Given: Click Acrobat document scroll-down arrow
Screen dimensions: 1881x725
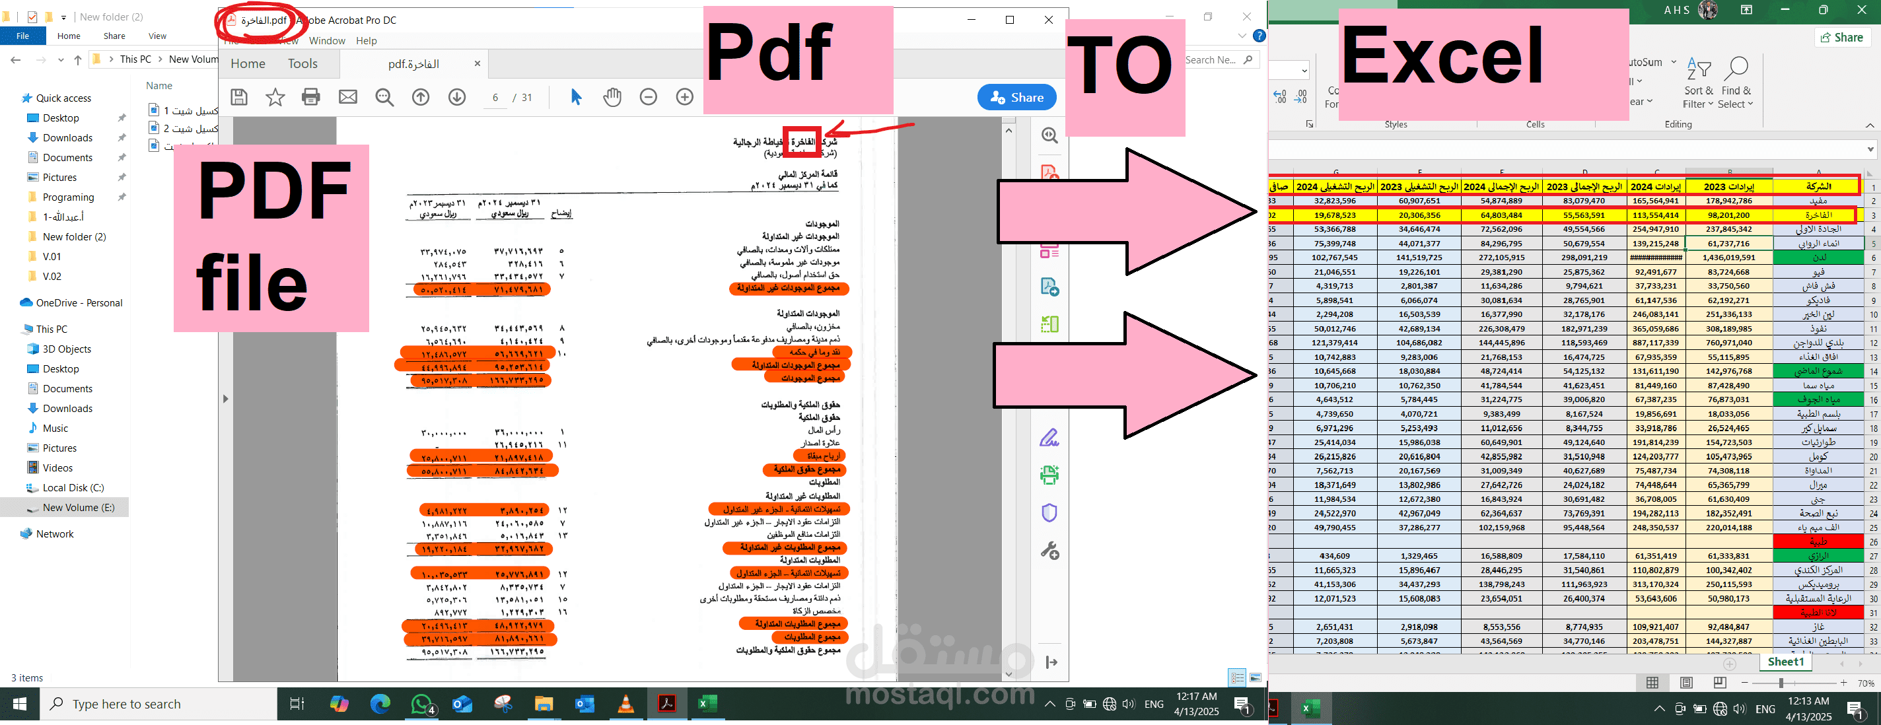Looking at the screenshot, I should coord(1009,674).
